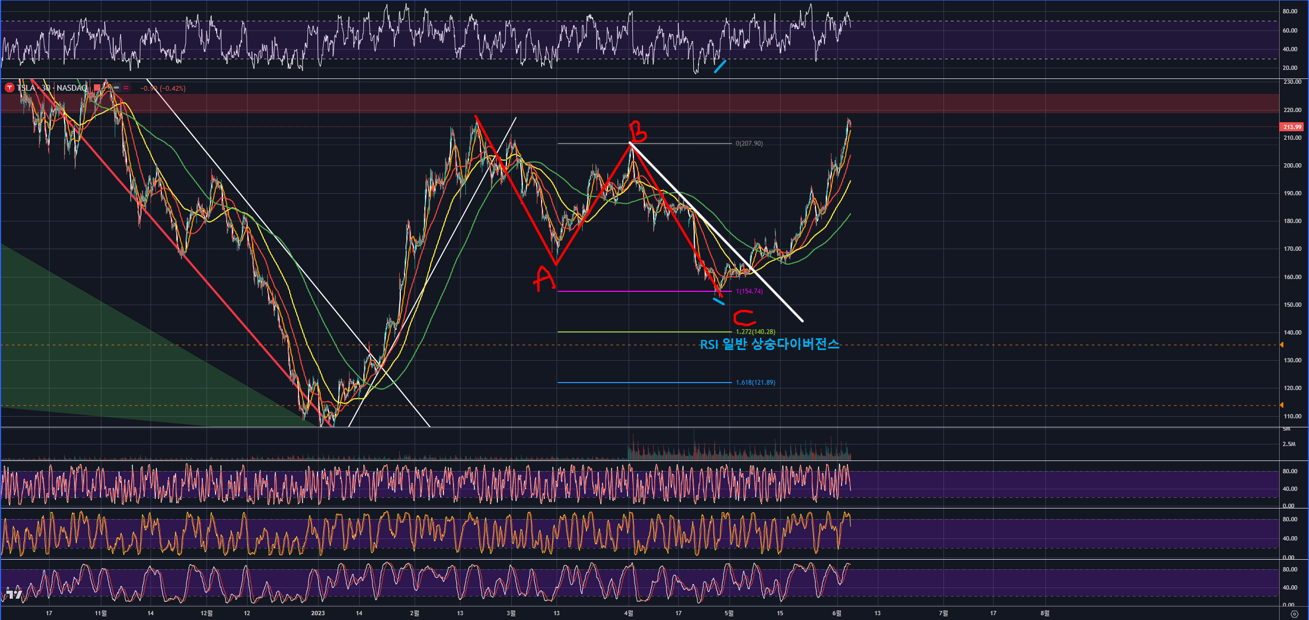
Task: Select the magenta 1(154.74) Fibonacci level
Action: tap(749, 291)
